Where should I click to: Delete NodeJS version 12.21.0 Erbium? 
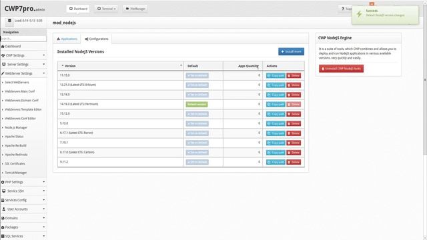(x=294, y=85)
